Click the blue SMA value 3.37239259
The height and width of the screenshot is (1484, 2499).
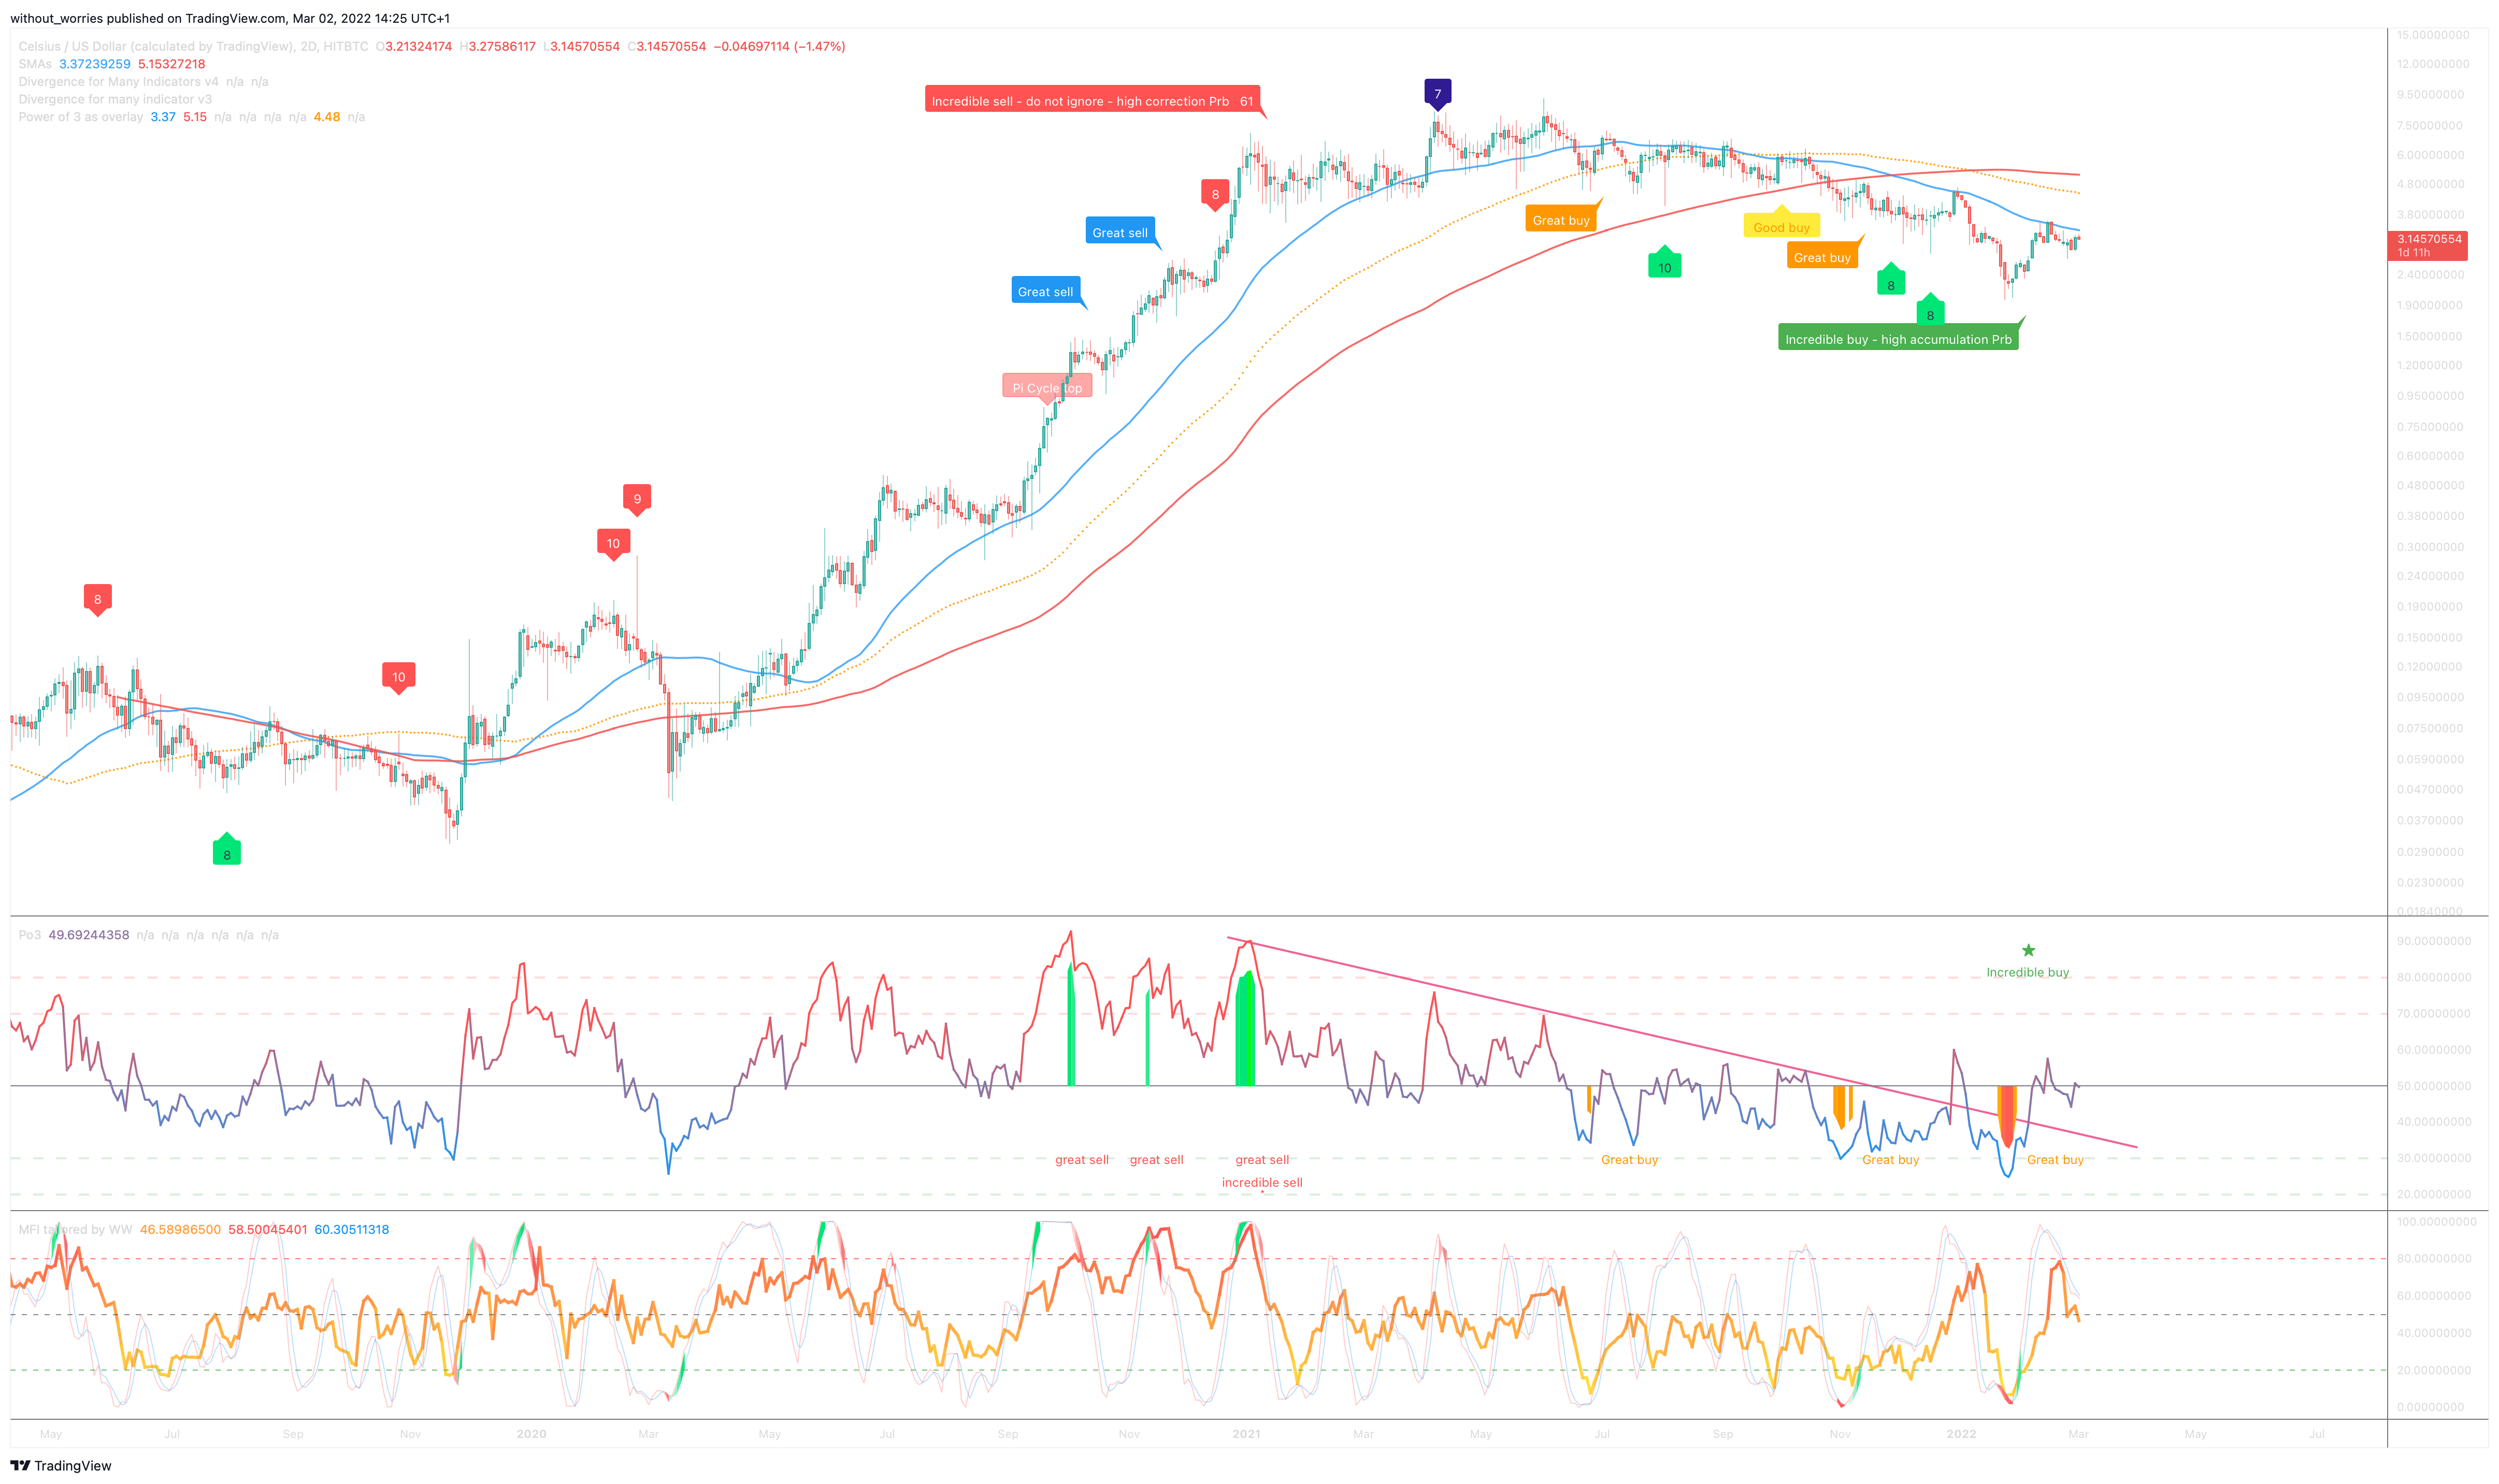[x=94, y=64]
